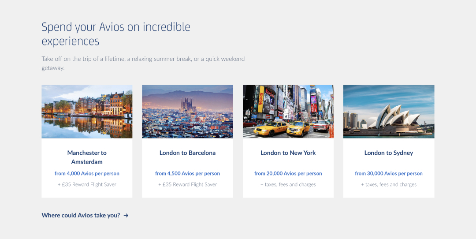Select the 'from 4,500 Avios per person' price
The image size is (476, 239).
coord(187,174)
